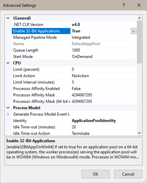Select the .NET CLR Version row
147x183 pixels.
point(74,24)
